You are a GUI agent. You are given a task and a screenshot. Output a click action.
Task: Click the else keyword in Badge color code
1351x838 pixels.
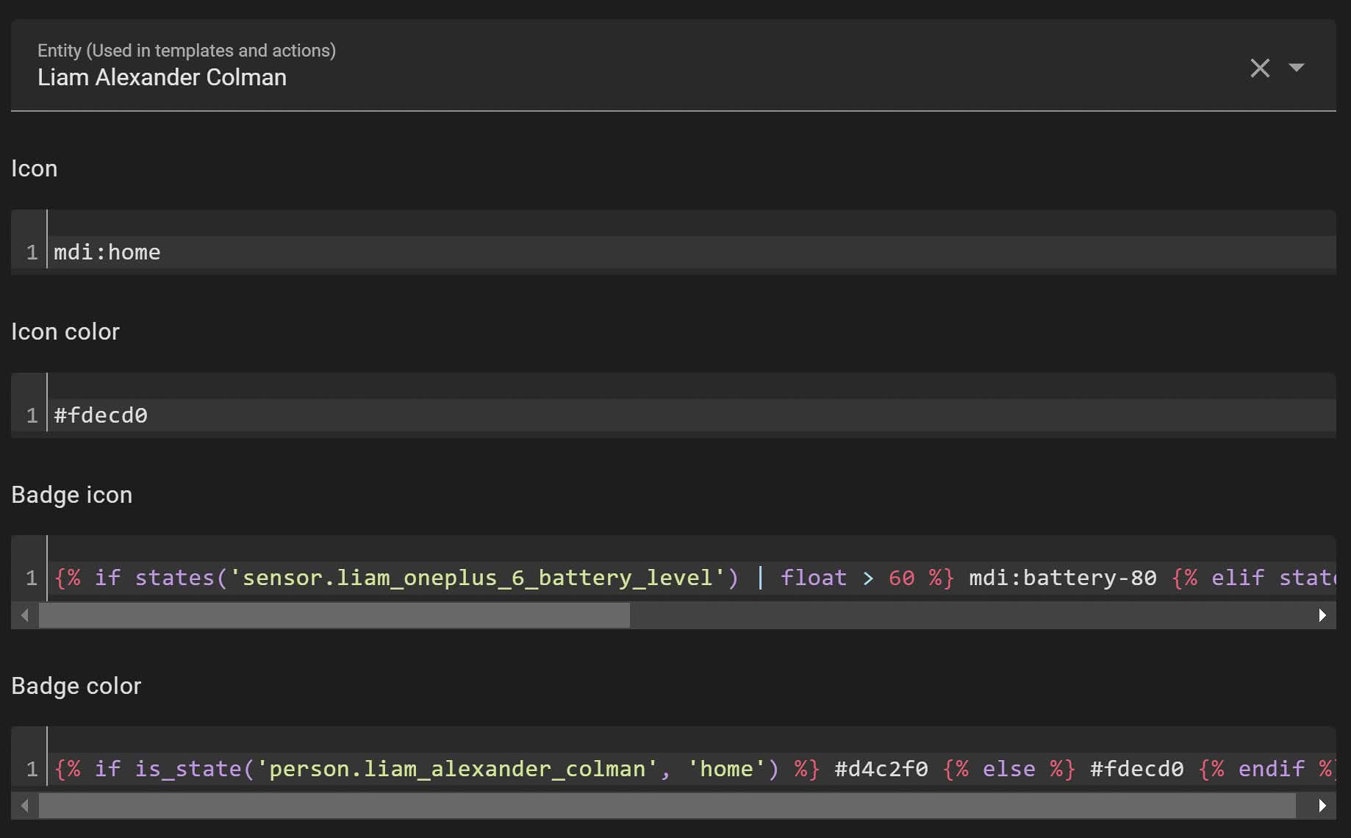1008,769
